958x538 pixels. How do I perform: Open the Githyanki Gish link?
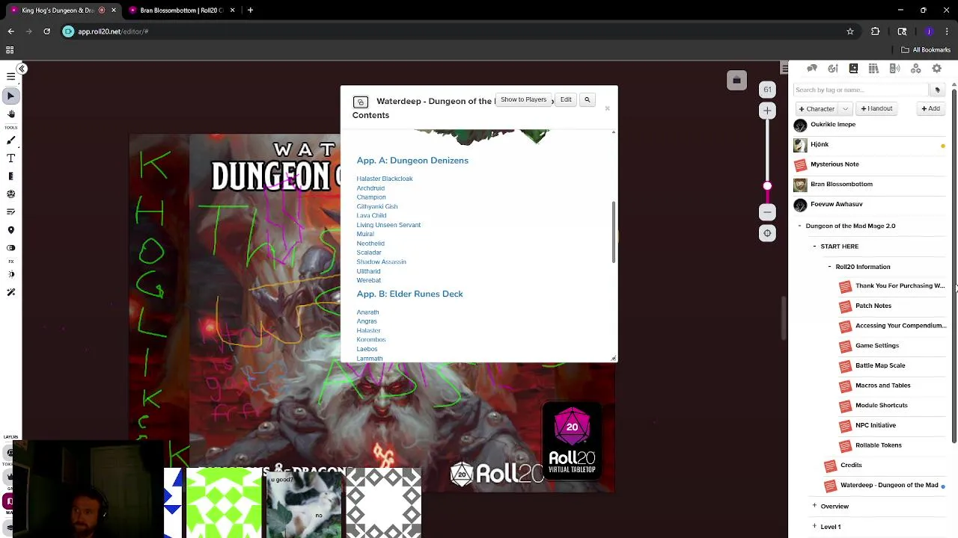[377, 206]
